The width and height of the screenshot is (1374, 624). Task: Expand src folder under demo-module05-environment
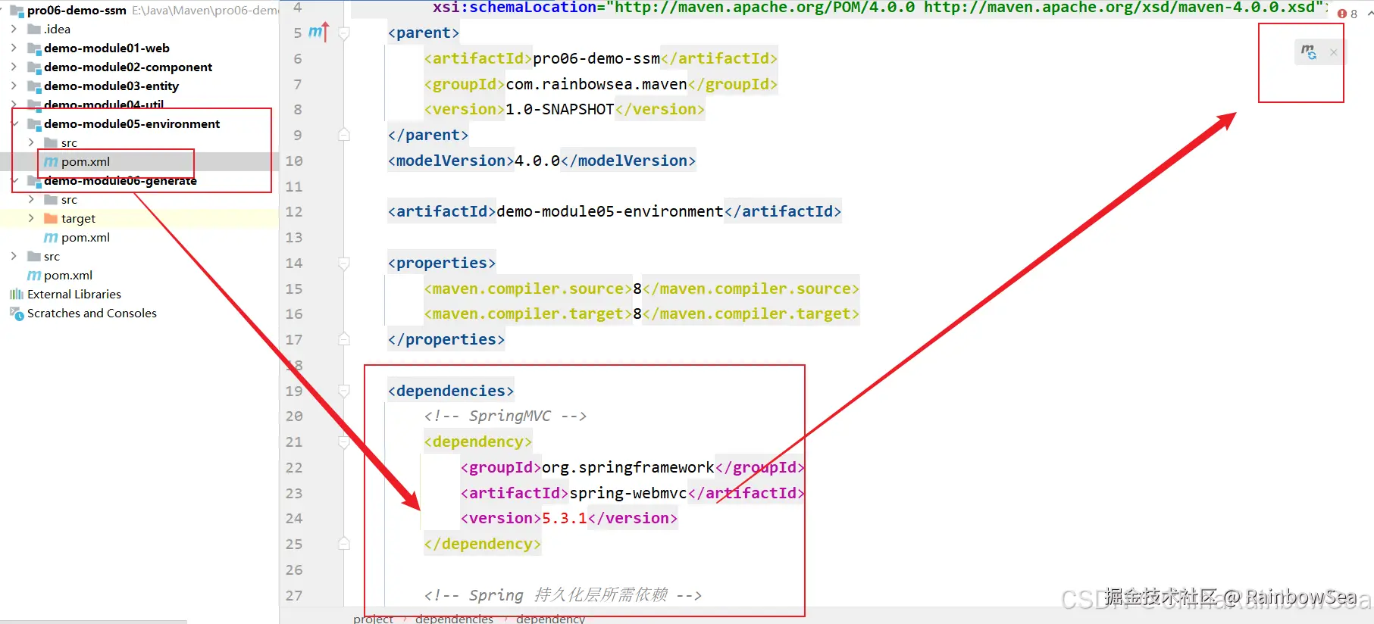coord(31,142)
